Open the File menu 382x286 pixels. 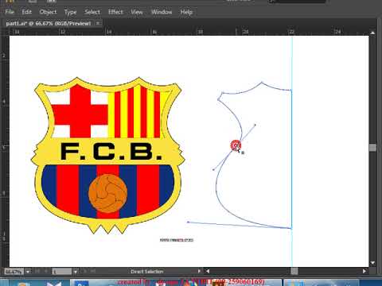10,12
